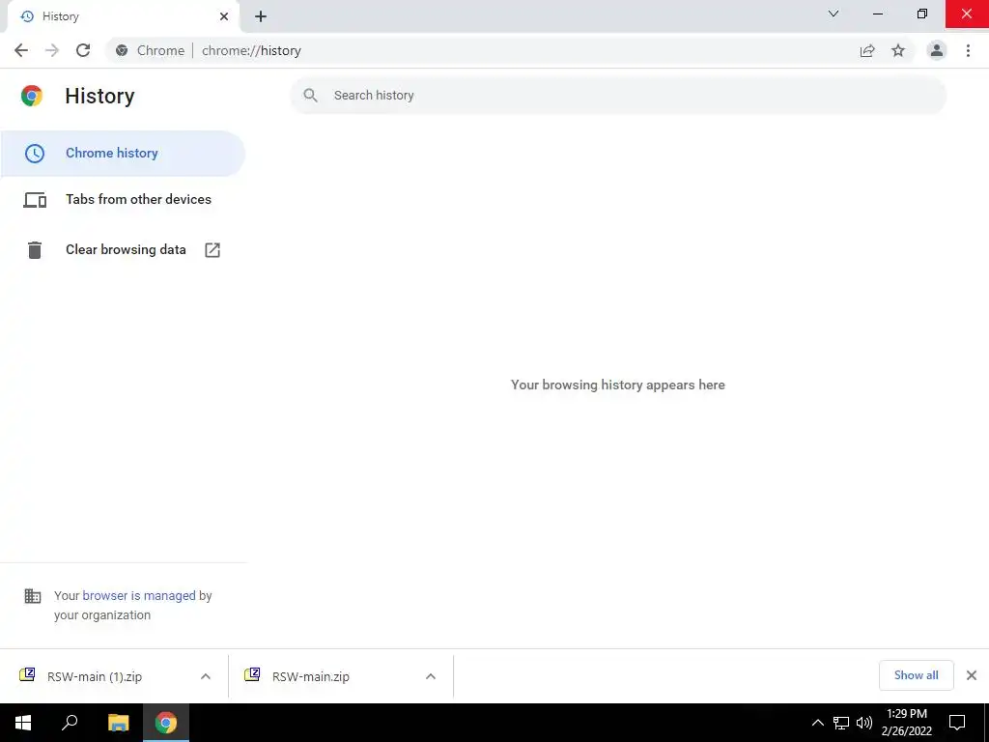989x742 pixels.
Task: Expand options for RSW-main.zip
Action: pyautogui.click(x=431, y=676)
